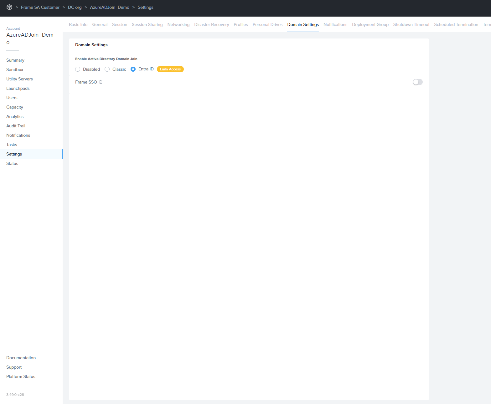
Task: Click the AzureADJoin_Demo account name in the sidebar
Action: pos(30,38)
